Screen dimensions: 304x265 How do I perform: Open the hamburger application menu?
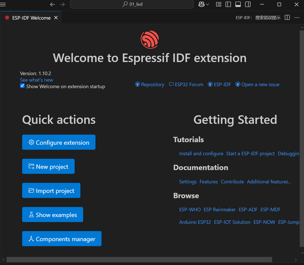coord(3,4)
